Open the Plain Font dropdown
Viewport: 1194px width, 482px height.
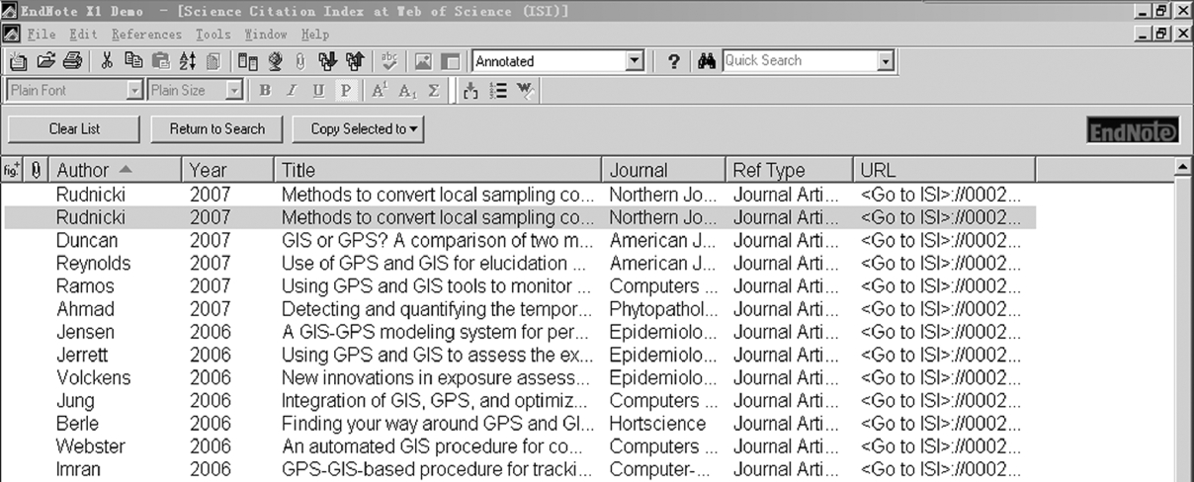(x=135, y=91)
